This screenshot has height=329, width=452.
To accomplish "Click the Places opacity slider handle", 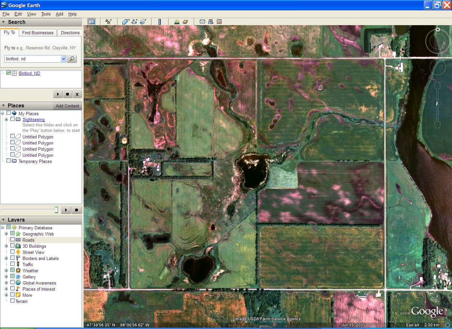I will click(x=56, y=210).
